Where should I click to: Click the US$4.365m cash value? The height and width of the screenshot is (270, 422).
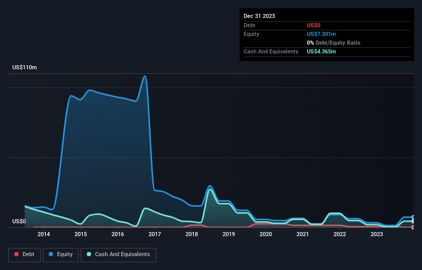coord(321,51)
